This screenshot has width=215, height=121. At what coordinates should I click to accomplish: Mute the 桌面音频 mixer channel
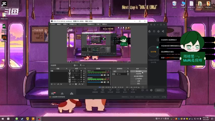tap(105, 82)
